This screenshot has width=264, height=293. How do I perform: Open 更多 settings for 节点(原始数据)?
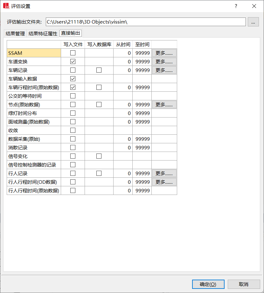(x=164, y=104)
